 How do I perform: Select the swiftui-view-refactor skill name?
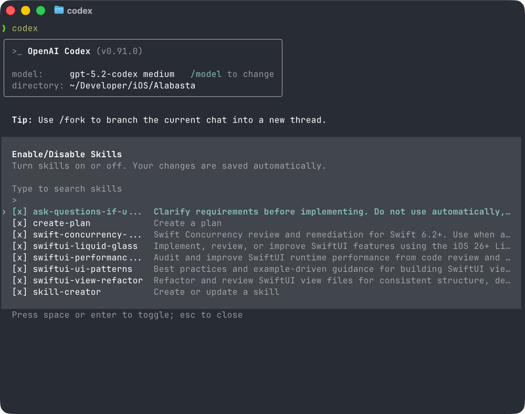point(88,280)
